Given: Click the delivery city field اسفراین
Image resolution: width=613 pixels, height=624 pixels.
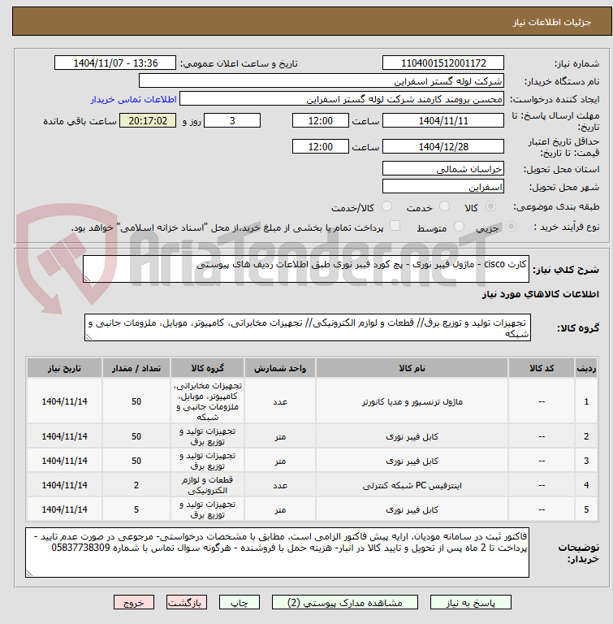Looking at the screenshot, I should pyautogui.click(x=443, y=186).
